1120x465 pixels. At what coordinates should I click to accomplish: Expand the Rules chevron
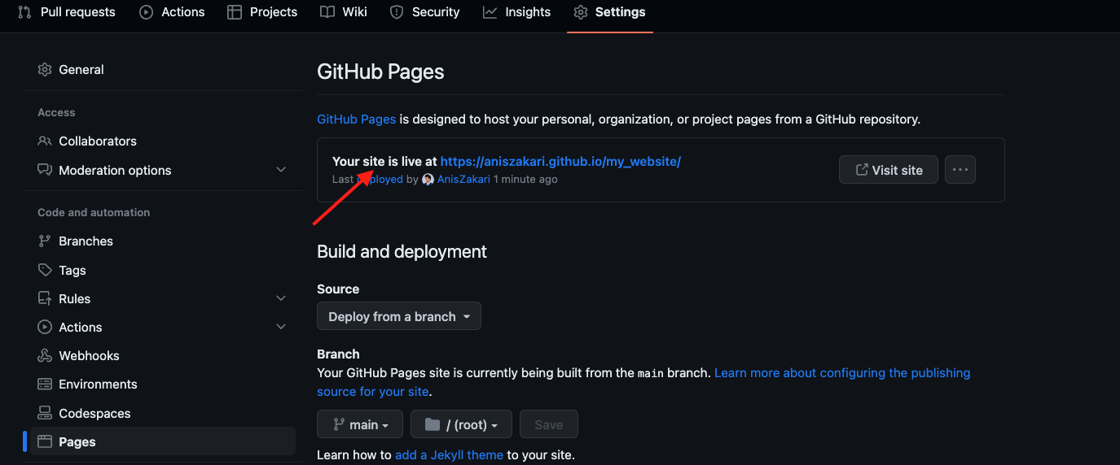tap(281, 299)
